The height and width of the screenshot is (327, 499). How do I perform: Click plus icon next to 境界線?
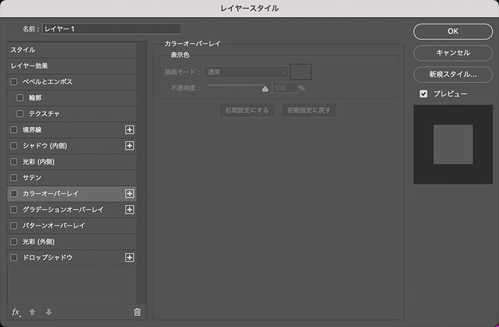click(x=129, y=129)
